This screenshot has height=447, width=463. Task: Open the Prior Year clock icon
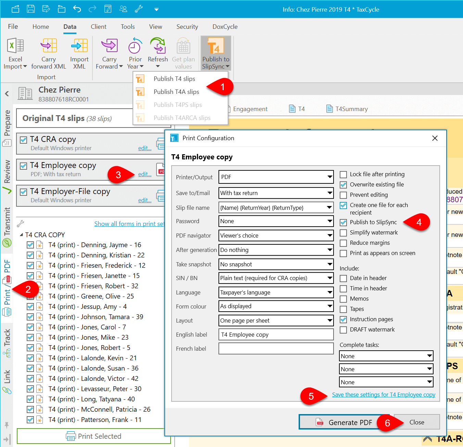tap(135, 46)
